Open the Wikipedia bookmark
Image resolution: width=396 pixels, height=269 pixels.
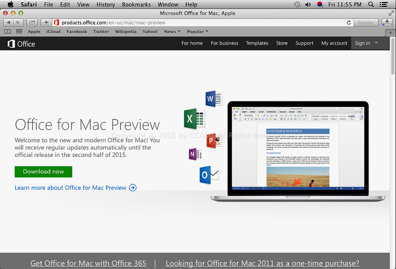click(126, 31)
